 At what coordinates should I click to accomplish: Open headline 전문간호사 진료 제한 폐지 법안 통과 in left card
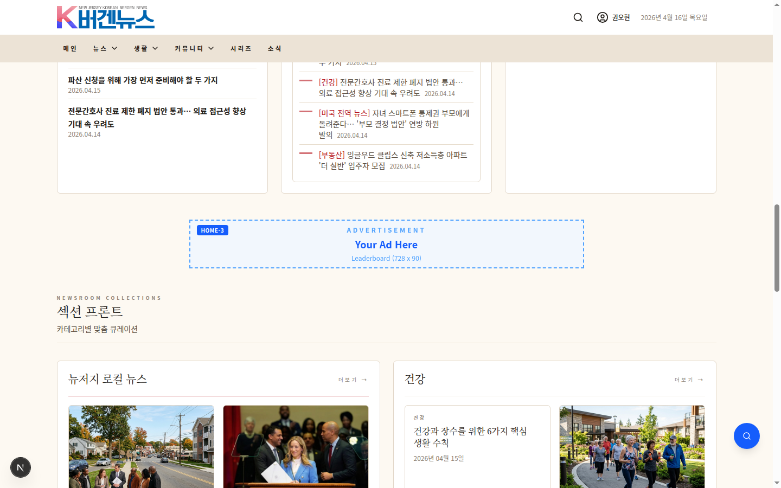pos(157,117)
